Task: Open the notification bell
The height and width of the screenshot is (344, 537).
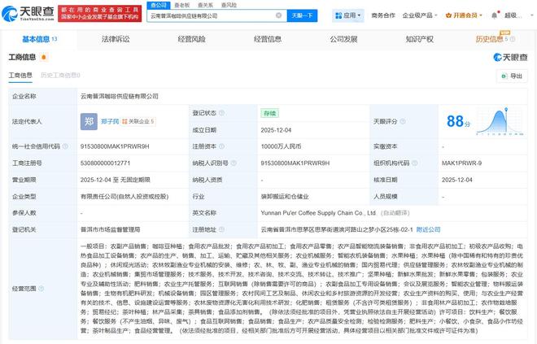Action: coord(494,15)
